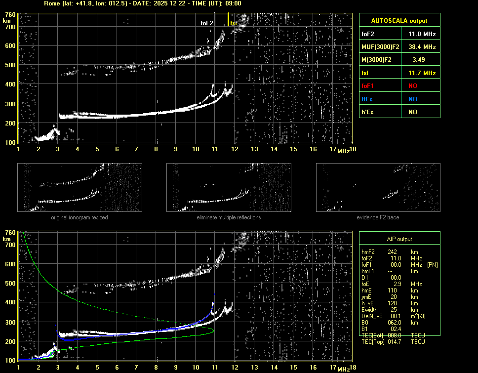Click the "original ionogram resized" thumbnail
Viewport: 478px width, 373px height.
point(80,188)
